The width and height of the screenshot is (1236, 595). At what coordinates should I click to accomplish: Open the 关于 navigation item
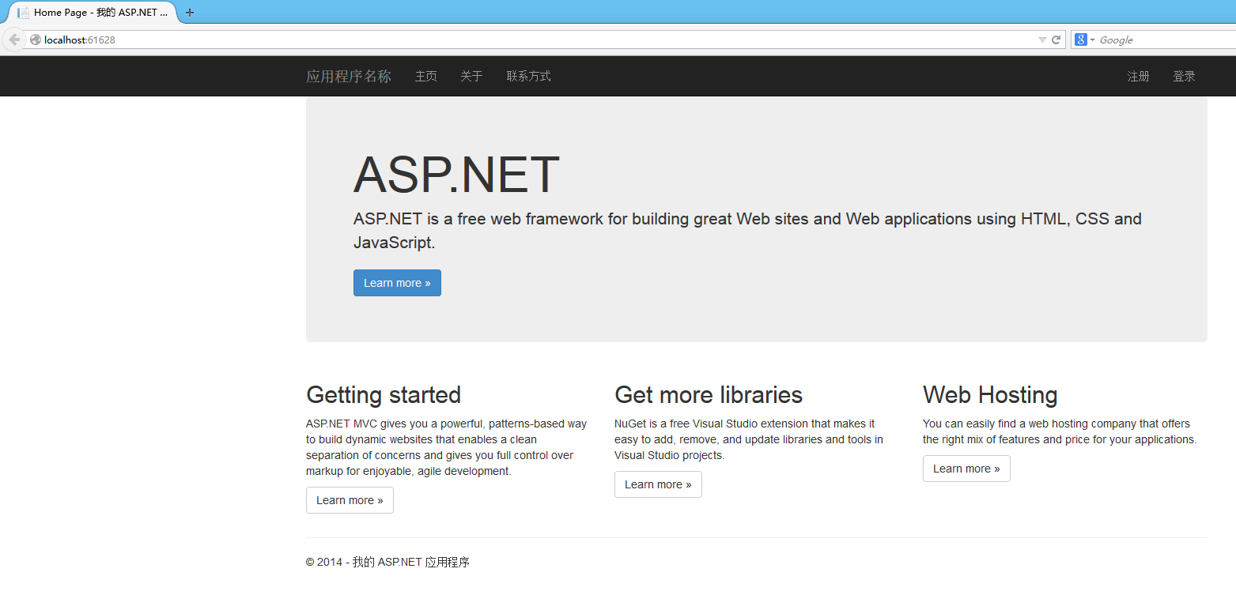tap(472, 77)
